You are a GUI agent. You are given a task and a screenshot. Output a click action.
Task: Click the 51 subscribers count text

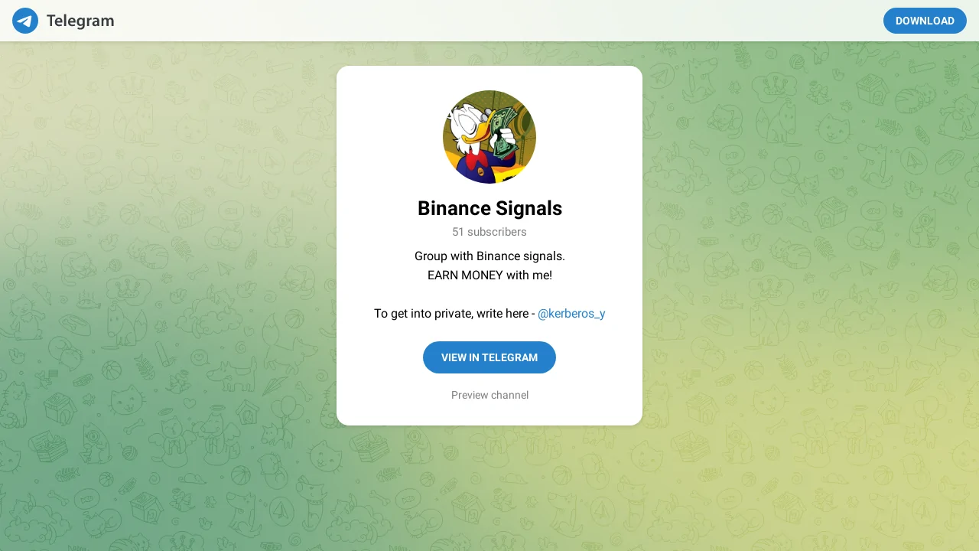coord(489,232)
